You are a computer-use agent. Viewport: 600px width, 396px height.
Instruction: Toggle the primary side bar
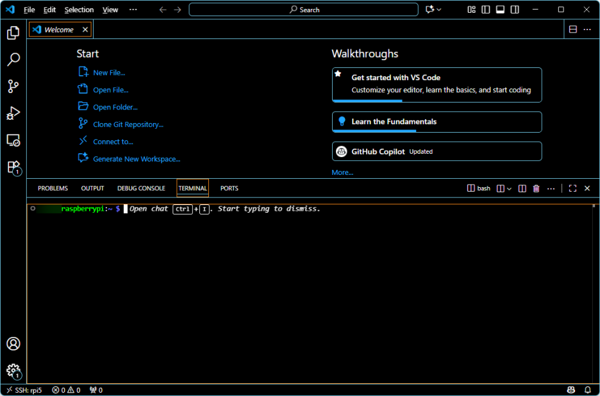486,10
